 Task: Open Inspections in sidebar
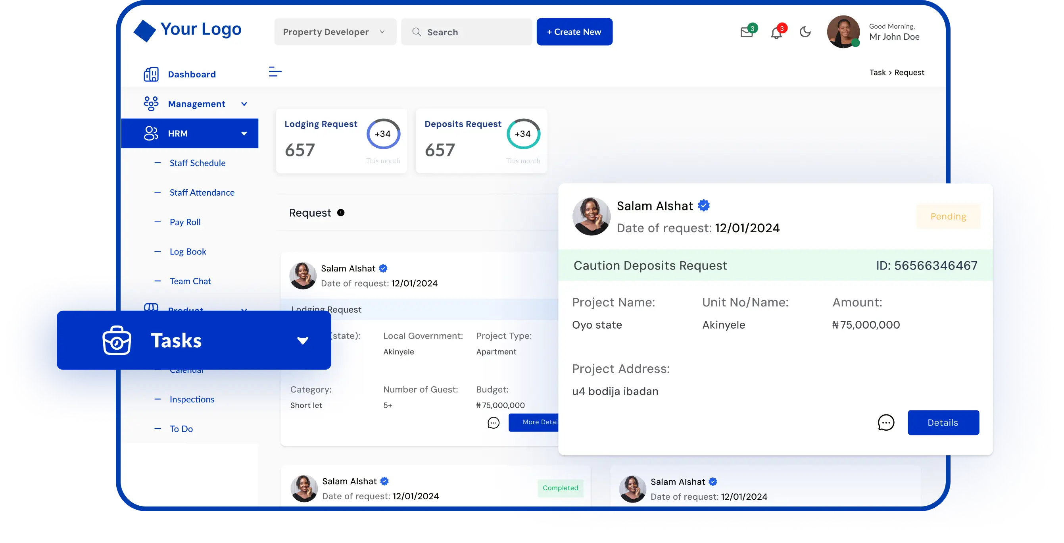pos(192,400)
